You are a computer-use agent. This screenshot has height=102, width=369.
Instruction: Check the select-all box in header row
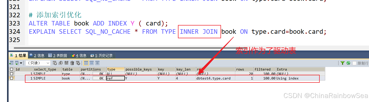(11, 69)
